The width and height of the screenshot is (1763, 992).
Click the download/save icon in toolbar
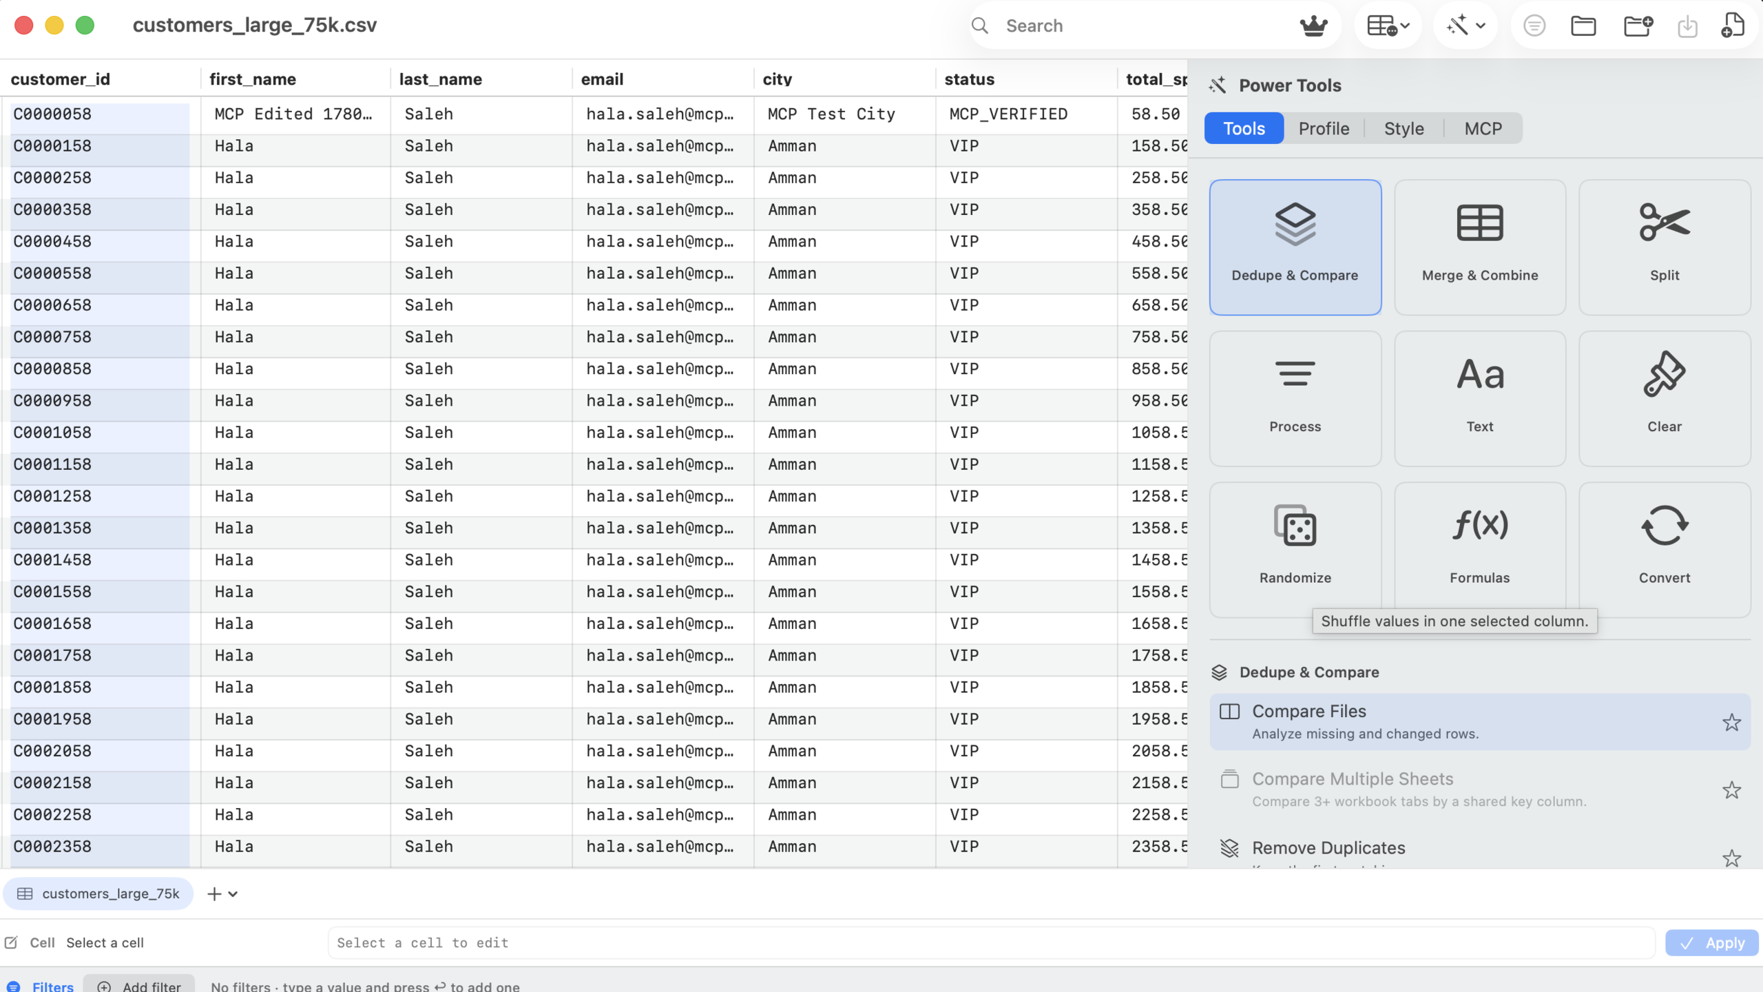[1687, 26]
